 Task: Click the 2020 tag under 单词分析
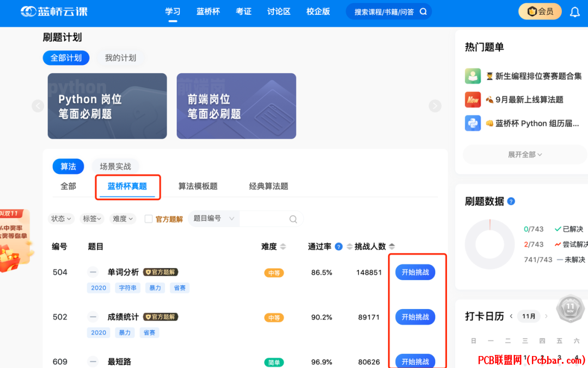pos(99,288)
